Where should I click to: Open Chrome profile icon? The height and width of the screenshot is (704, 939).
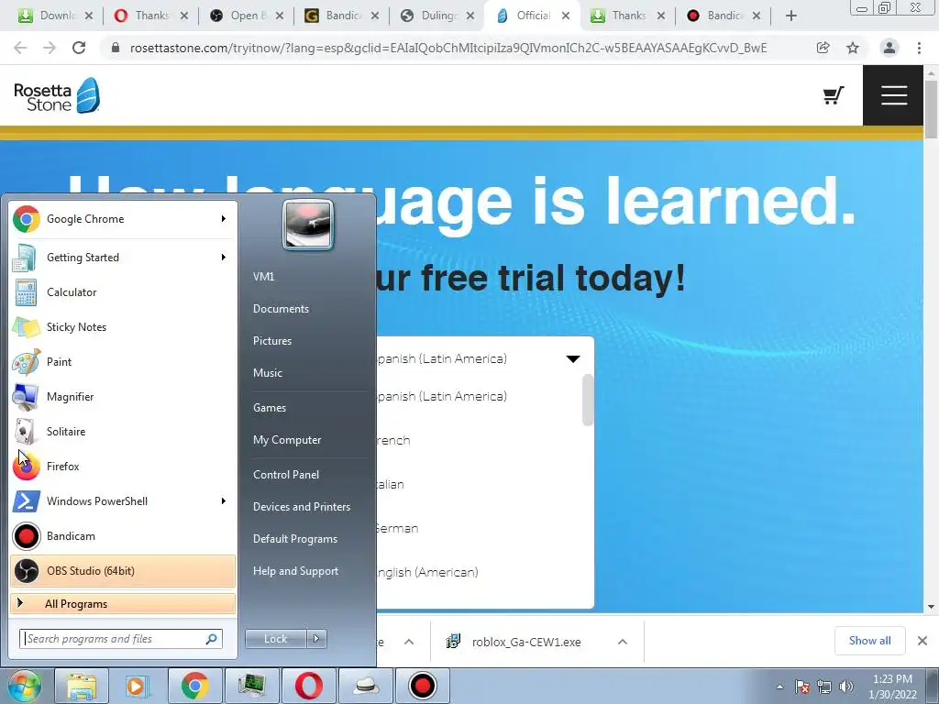pyautogui.click(x=889, y=48)
